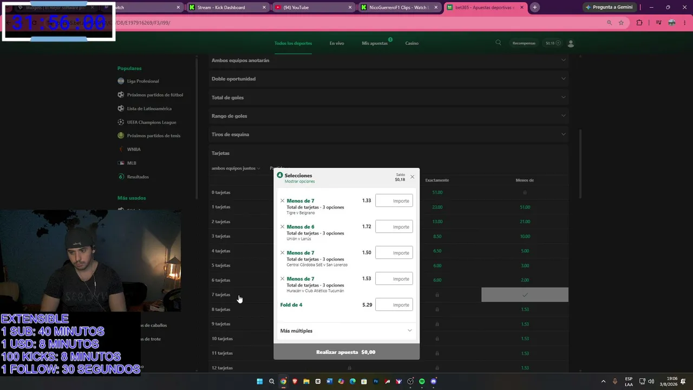Viewport: 693px width, 390px height.
Task: Select Exactamente 3 tarjetas odds 8.50
Action: tap(437, 236)
